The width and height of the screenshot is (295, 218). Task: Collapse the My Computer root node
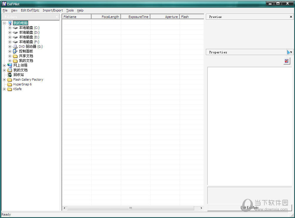click(4, 23)
